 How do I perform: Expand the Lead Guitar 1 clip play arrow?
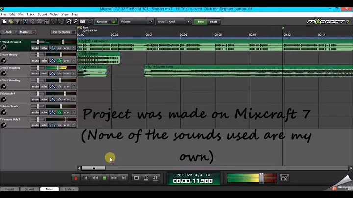click(x=79, y=41)
